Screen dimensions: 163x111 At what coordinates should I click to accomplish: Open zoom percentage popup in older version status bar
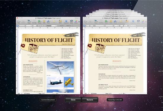(86, 93)
